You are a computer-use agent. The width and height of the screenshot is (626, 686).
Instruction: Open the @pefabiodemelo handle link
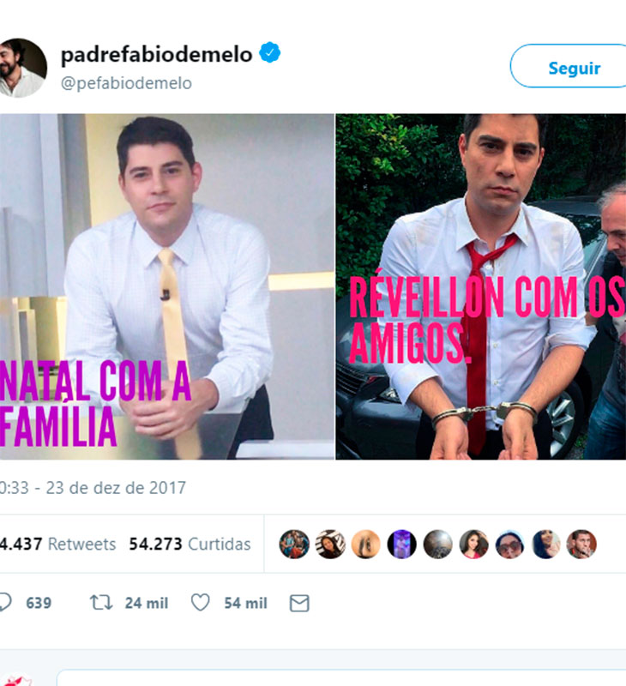126,83
